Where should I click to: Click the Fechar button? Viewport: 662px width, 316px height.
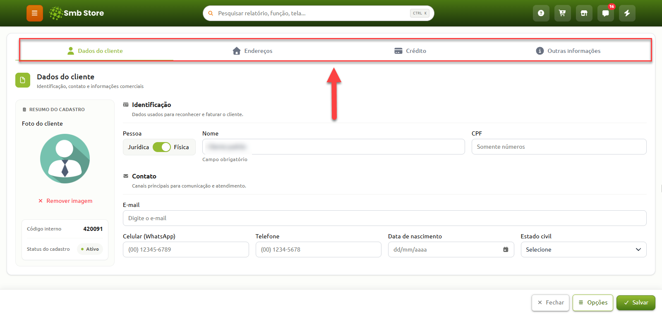pos(551,303)
